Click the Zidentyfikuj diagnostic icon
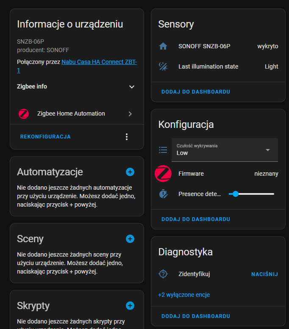This screenshot has height=329, width=289. pyautogui.click(x=163, y=274)
